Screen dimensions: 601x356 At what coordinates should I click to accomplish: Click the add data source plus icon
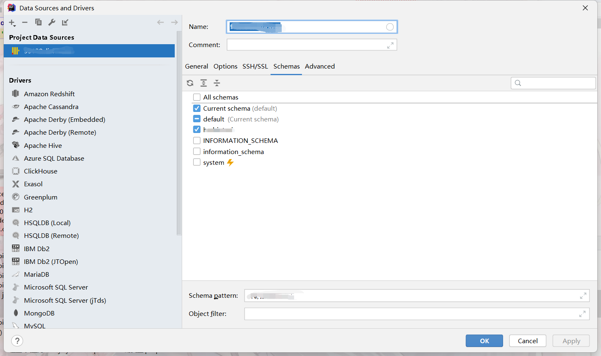point(12,23)
